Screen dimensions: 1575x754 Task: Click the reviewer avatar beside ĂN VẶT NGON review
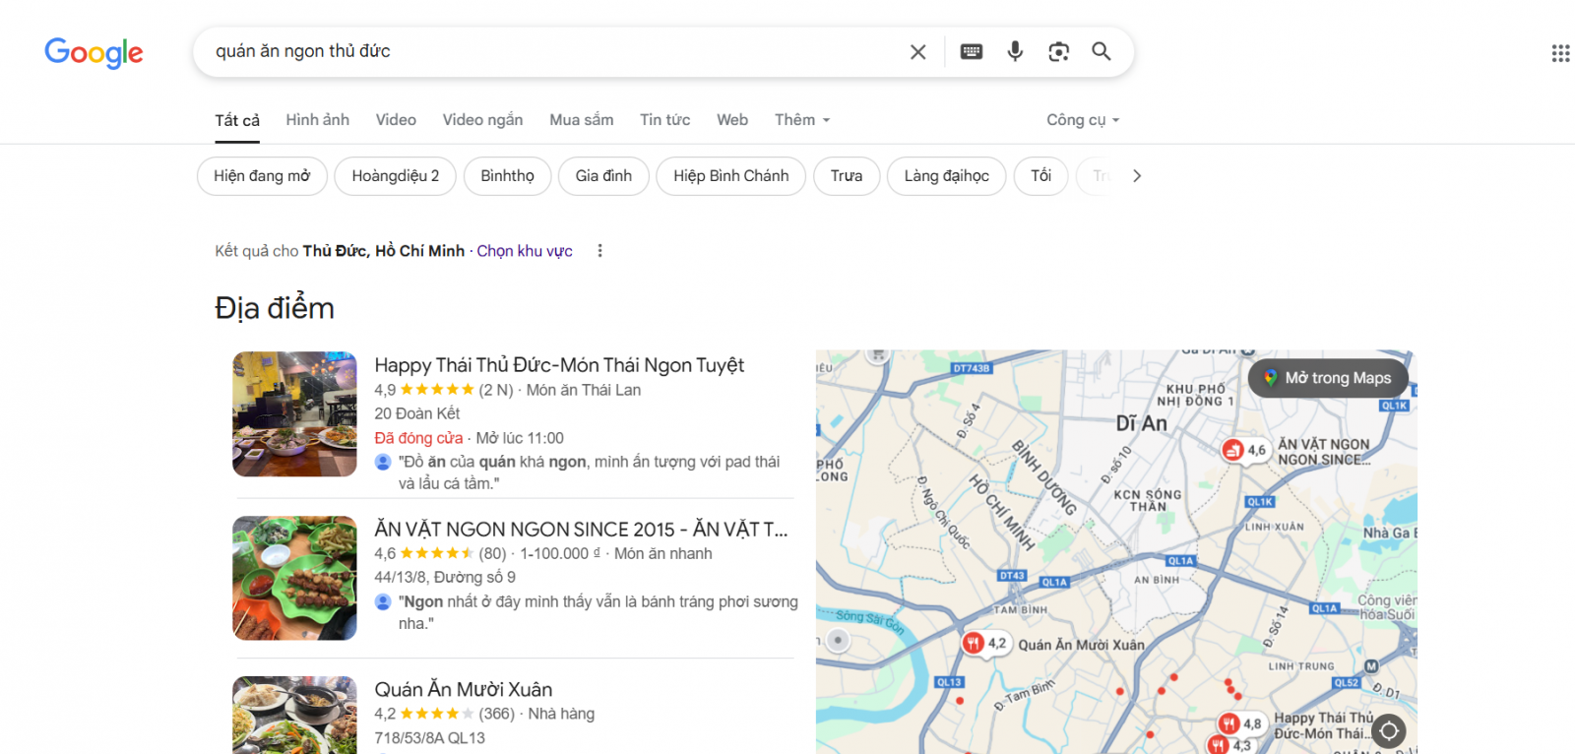coord(383,601)
